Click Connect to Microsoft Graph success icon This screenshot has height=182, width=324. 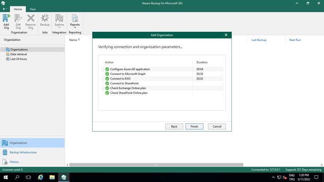coord(107,74)
